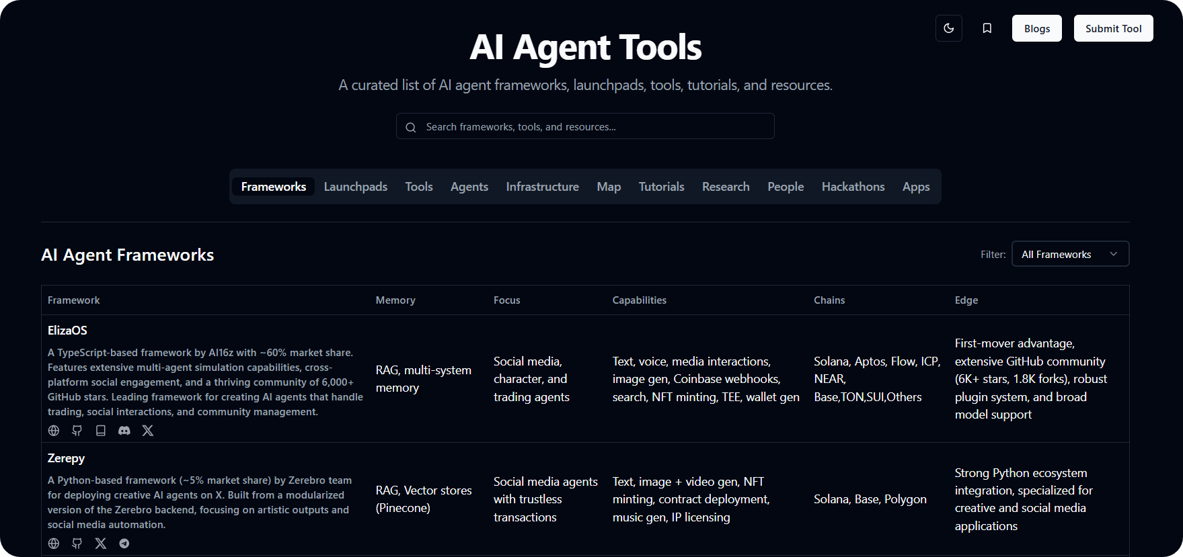1183x557 pixels.
Task: Open the Zerepy website globe icon
Action: tap(54, 544)
